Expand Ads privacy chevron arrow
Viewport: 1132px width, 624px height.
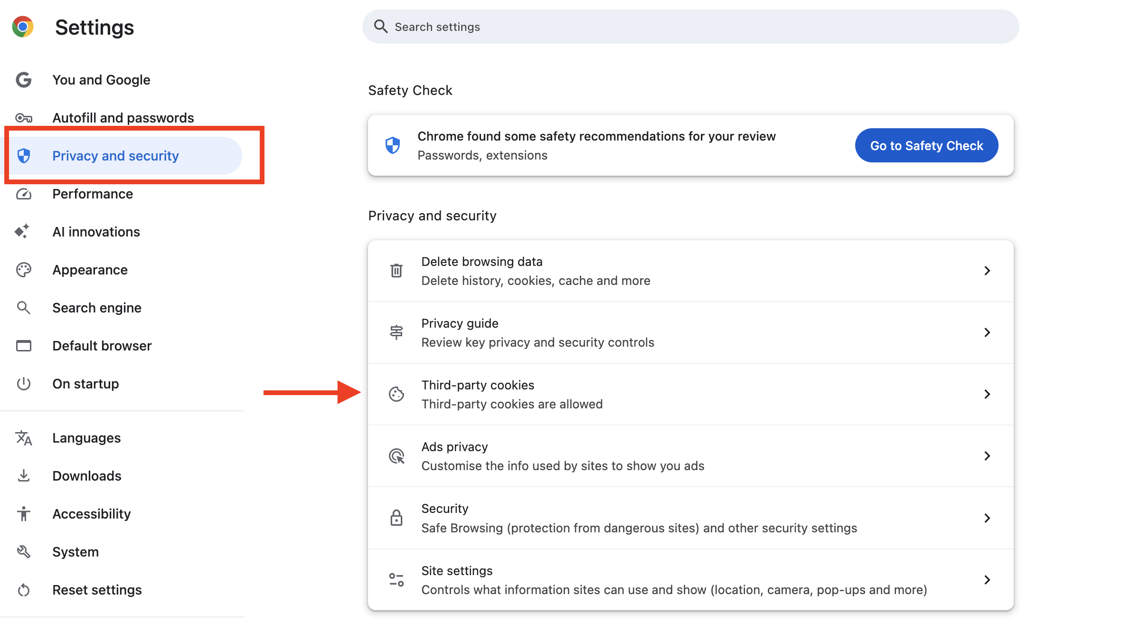(987, 456)
